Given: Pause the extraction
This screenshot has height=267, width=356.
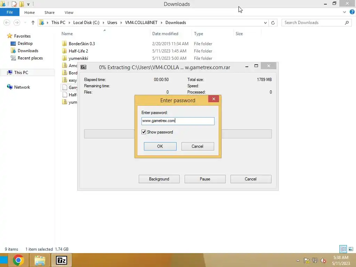Looking at the screenshot, I should (x=205, y=179).
